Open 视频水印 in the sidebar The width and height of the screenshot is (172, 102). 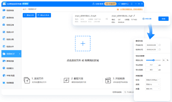11,32
